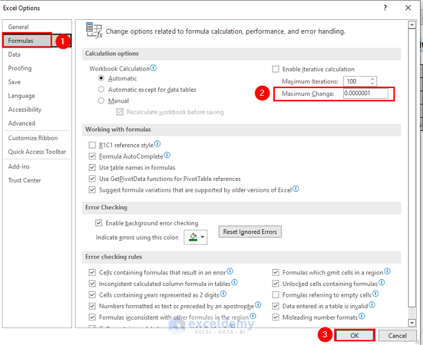Click info icon for Formulas which omit cells
Viewport: 423px width, 345px height.
(387, 271)
